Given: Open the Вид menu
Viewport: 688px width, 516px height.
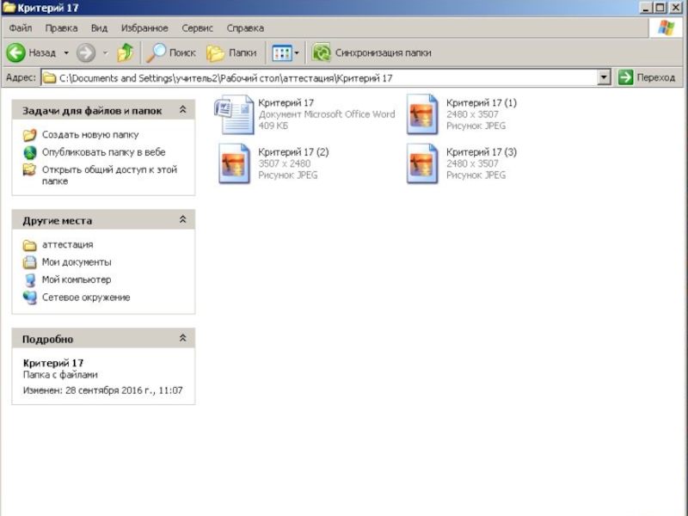Looking at the screenshot, I should pos(99,28).
